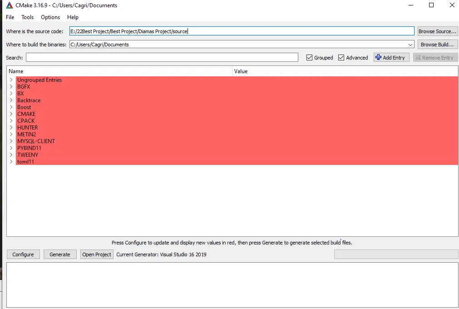
Task: Click the 'Where is the source code:' label
Action: [35, 31]
